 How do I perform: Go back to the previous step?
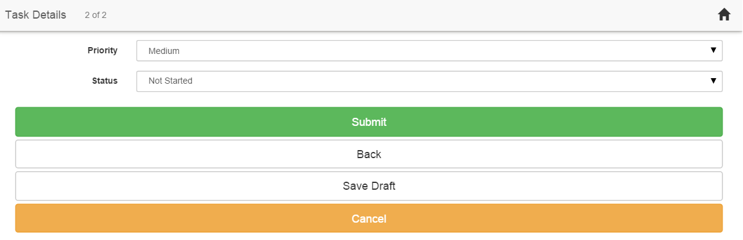(x=369, y=154)
